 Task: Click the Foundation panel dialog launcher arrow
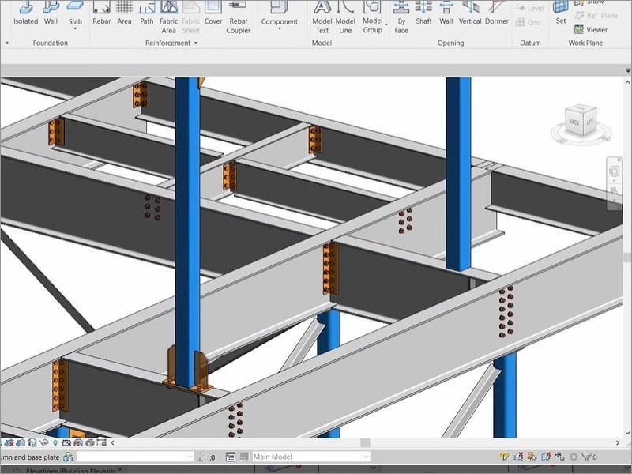[7, 43]
